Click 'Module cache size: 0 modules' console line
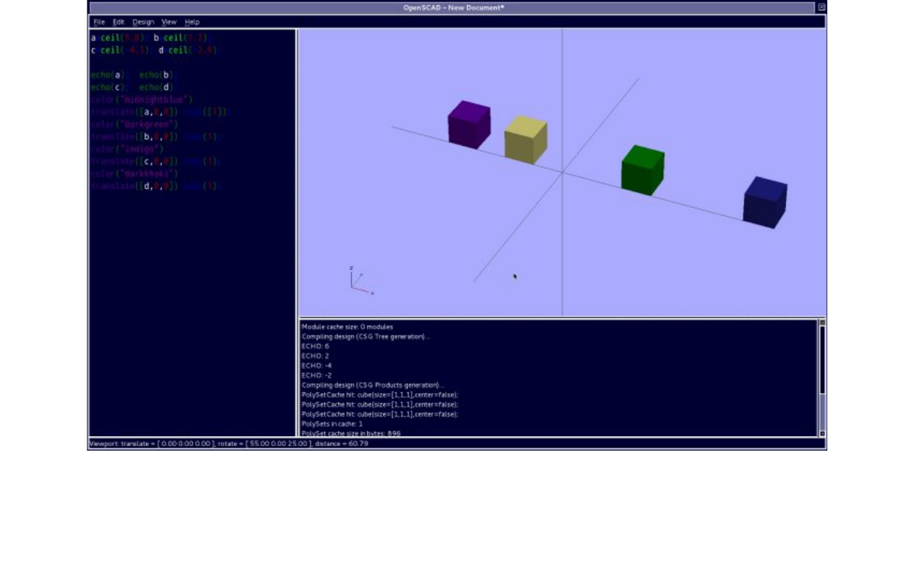 coord(347,327)
